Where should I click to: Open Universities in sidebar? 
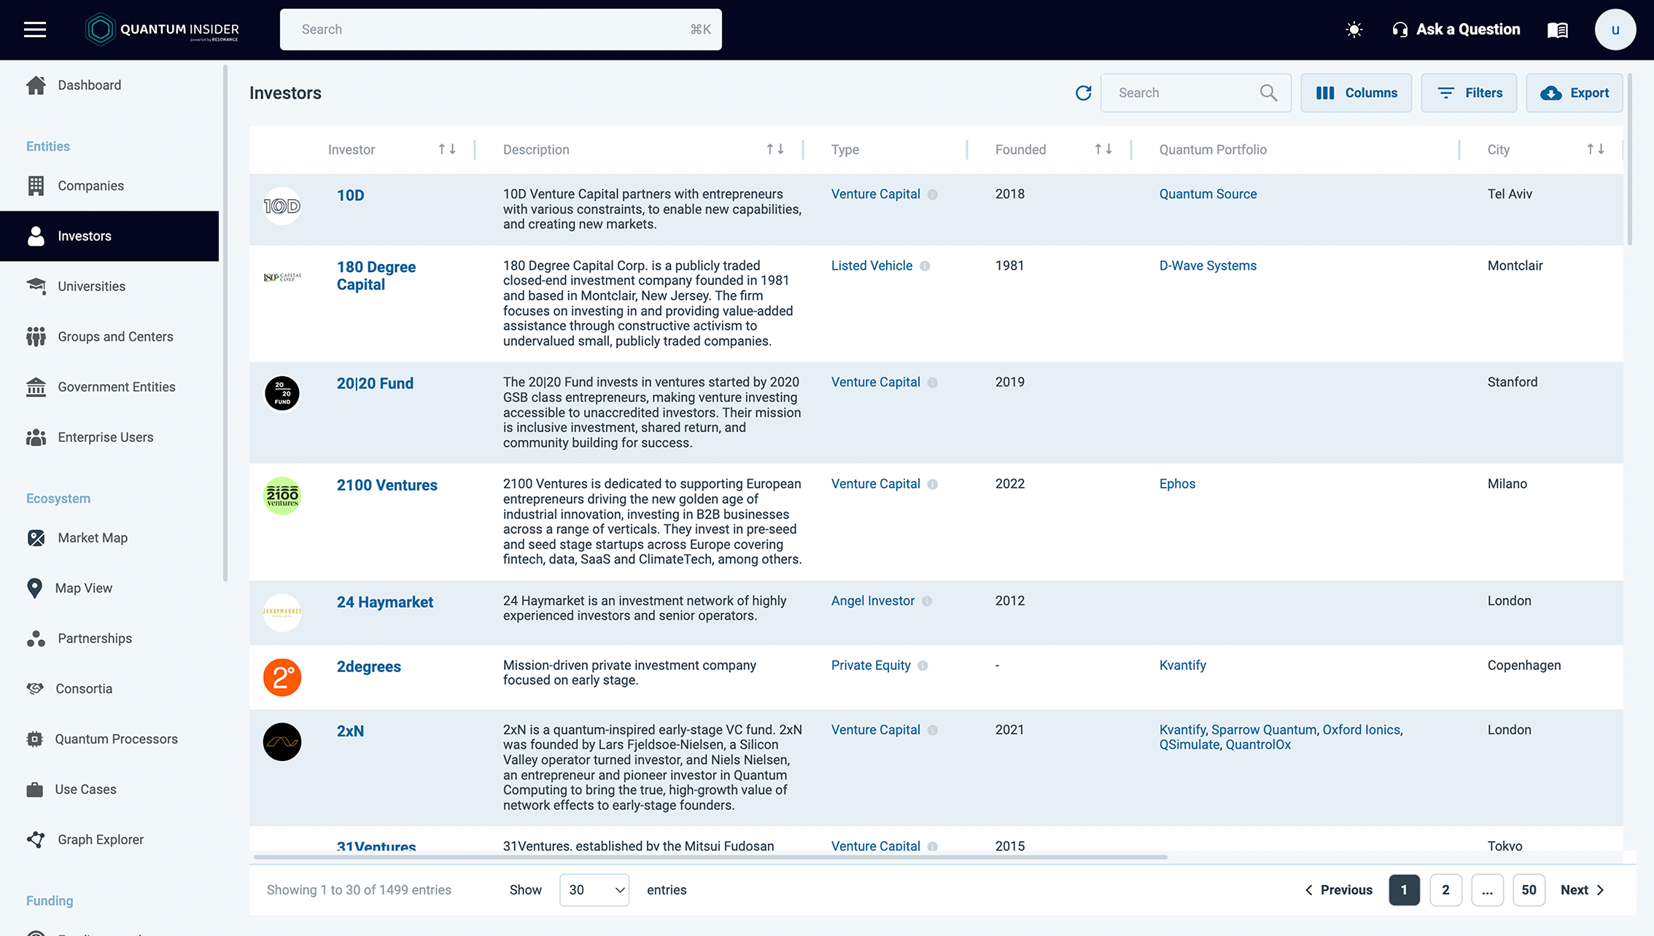(109, 286)
